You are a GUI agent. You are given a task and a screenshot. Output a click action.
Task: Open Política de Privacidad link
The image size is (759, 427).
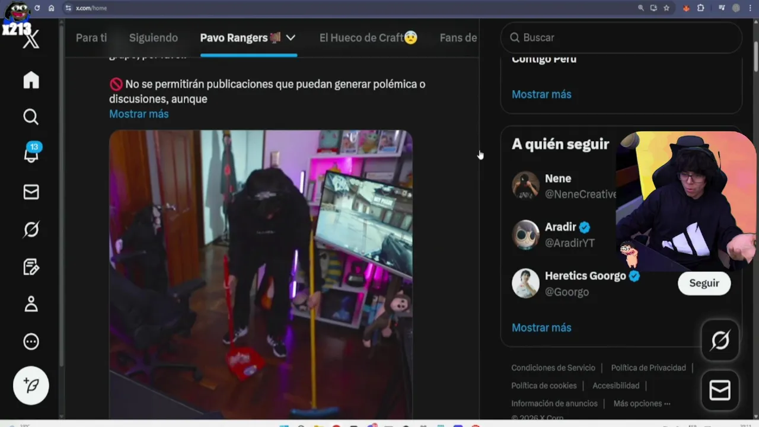pos(648,368)
